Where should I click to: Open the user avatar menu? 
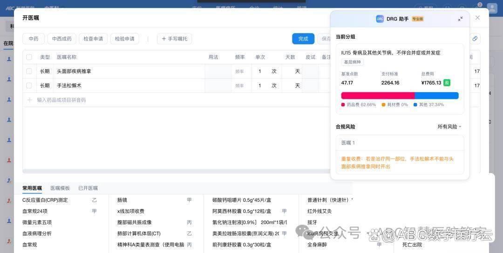coord(492,8)
